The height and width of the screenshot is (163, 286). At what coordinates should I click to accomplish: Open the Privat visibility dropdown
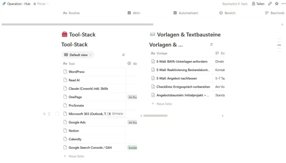[x=41, y=4]
